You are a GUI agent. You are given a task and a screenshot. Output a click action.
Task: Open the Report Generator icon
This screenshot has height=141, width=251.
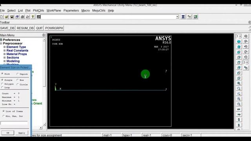tap(28, 17)
